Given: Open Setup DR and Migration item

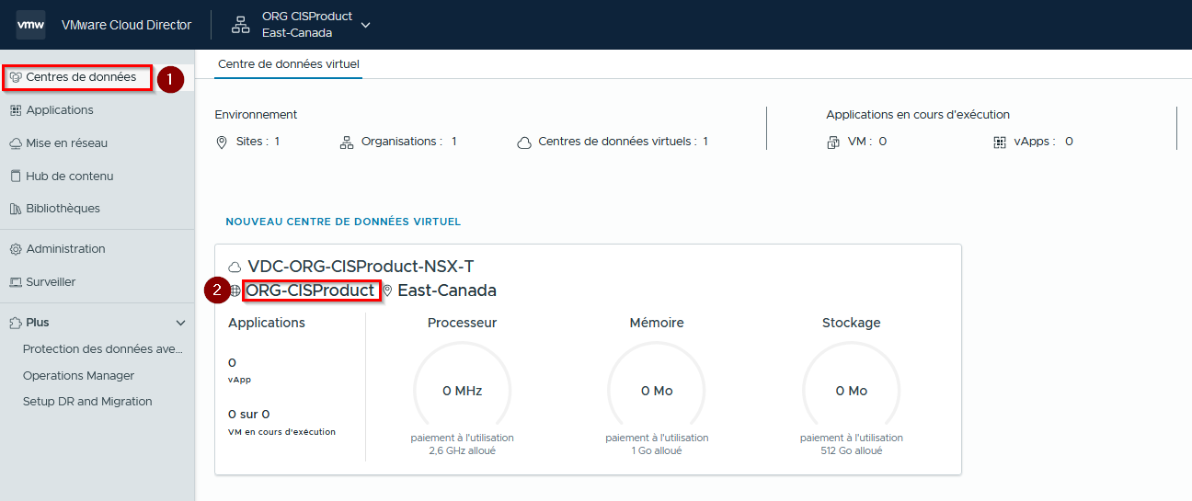Looking at the screenshot, I should pos(87,402).
